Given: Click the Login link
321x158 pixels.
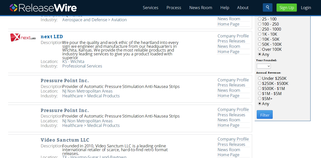Looking at the screenshot, I should (306, 8).
